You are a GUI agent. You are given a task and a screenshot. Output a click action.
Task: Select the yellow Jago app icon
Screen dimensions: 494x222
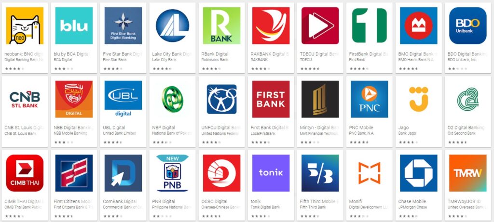click(419, 99)
